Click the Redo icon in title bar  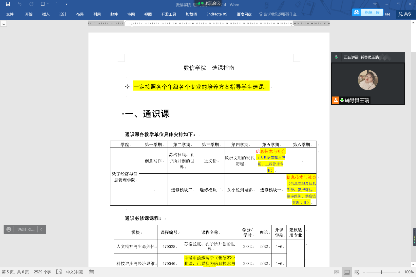[x=31, y=4]
